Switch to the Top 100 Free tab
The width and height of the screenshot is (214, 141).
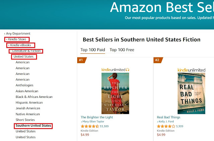(122, 50)
